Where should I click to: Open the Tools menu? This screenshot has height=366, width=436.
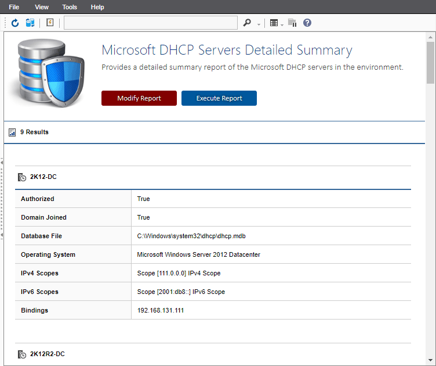coord(70,7)
